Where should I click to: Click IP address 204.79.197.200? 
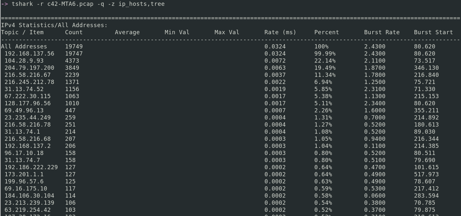click(29, 68)
